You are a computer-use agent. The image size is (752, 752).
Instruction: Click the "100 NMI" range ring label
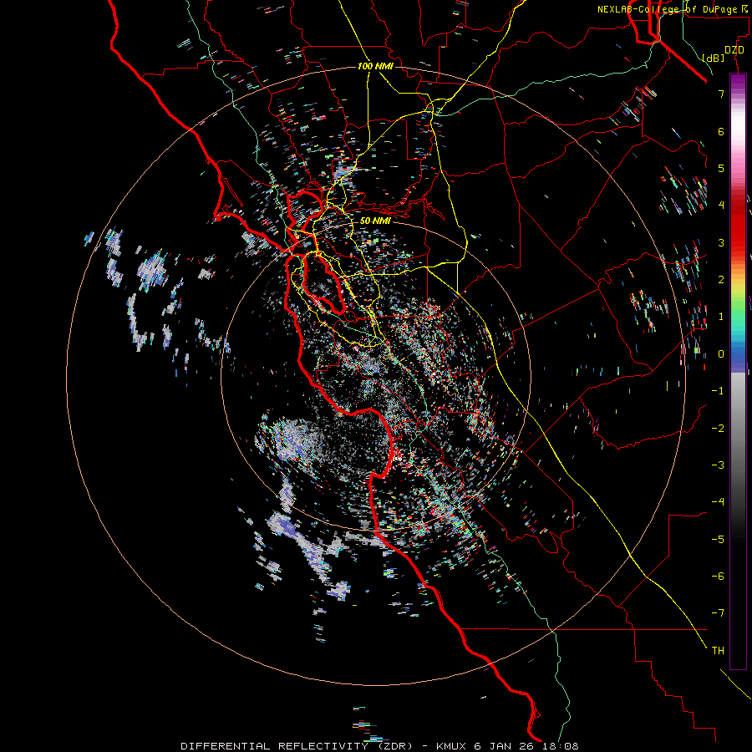tap(375, 66)
